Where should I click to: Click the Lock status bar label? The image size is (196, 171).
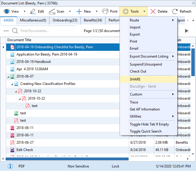(115, 166)
